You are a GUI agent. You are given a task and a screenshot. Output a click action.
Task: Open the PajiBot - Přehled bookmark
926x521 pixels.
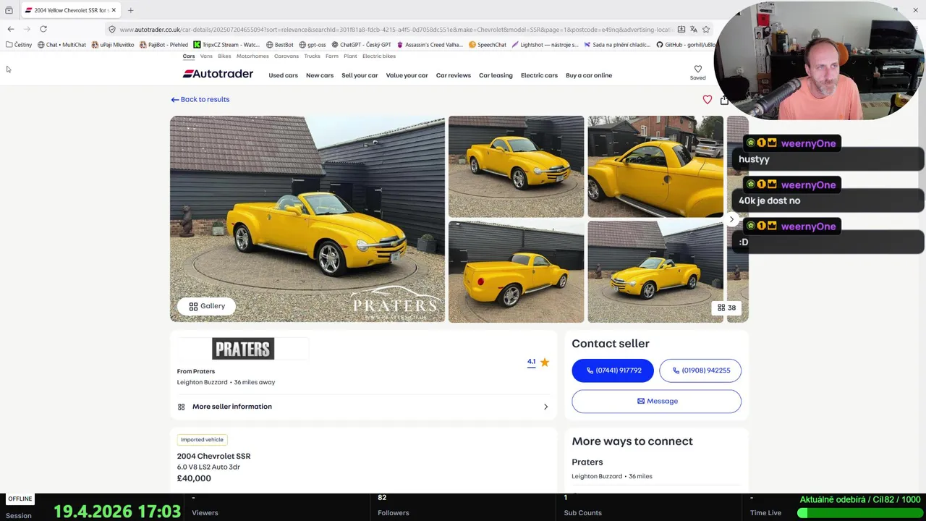click(163, 45)
